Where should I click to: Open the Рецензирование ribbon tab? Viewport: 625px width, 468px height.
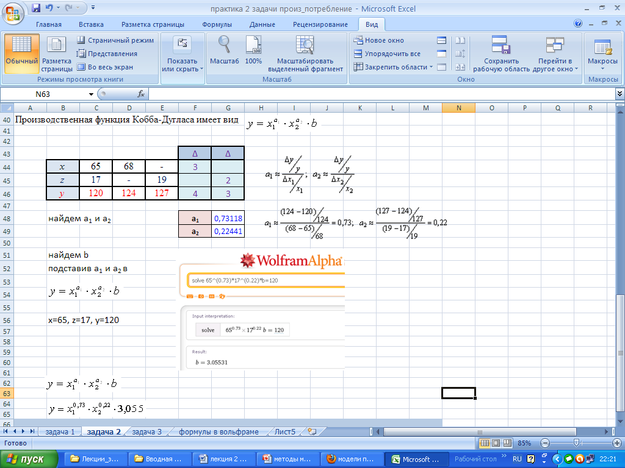click(320, 24)
